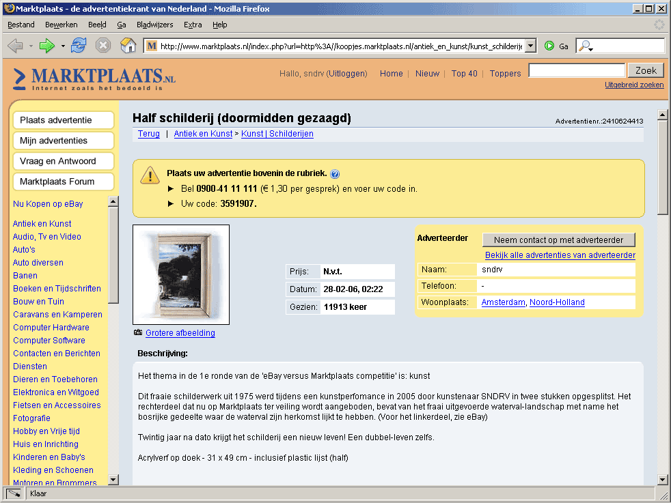The width and height of the screenshot is (671, 503).
Task: Click the painting thumbnail image
Action: [181, 274]
